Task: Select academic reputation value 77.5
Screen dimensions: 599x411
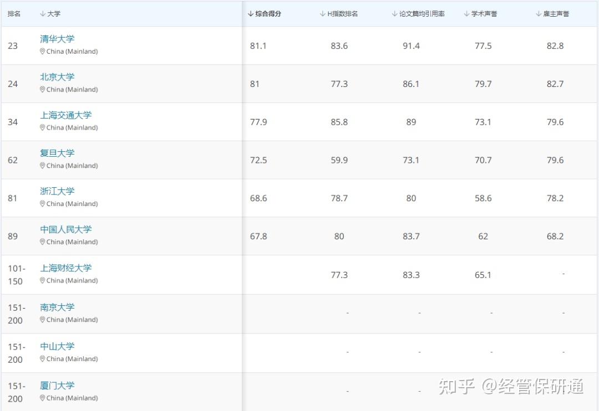Action: (x=483, y=46)
